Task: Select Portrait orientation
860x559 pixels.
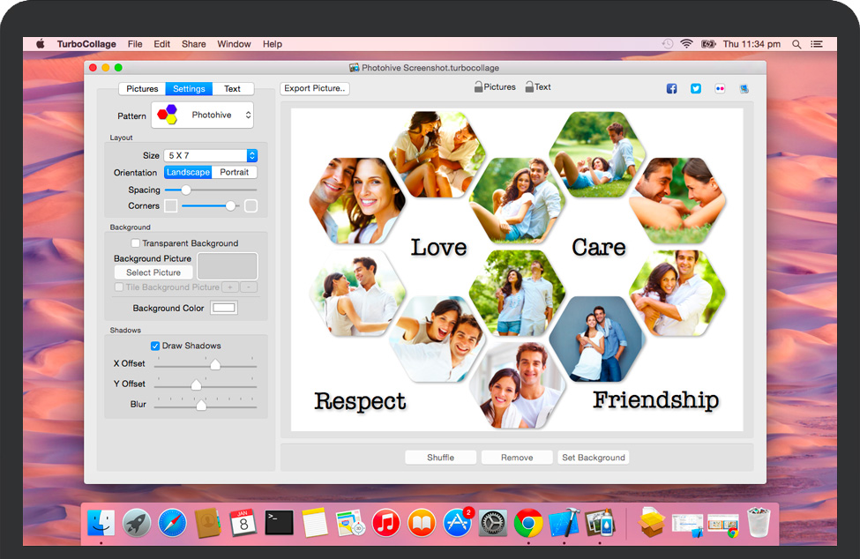Action: [235, 172]
